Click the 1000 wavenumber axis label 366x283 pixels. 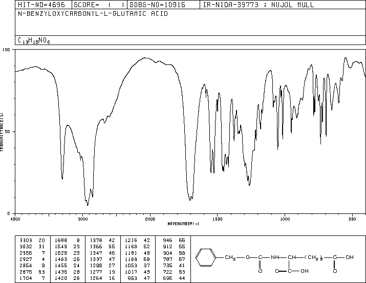(x=285, y=219)
